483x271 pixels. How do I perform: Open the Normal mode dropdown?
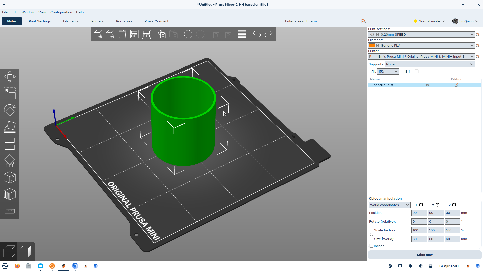[x=429, y=21]
